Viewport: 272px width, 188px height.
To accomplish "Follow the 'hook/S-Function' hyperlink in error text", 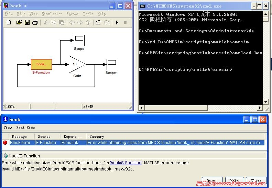I will (x=126, y=163).
